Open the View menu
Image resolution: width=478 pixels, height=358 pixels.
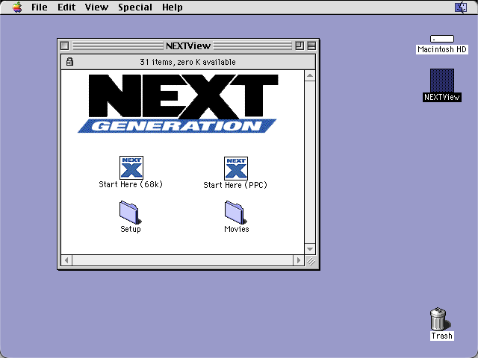[x=96, y=7]
